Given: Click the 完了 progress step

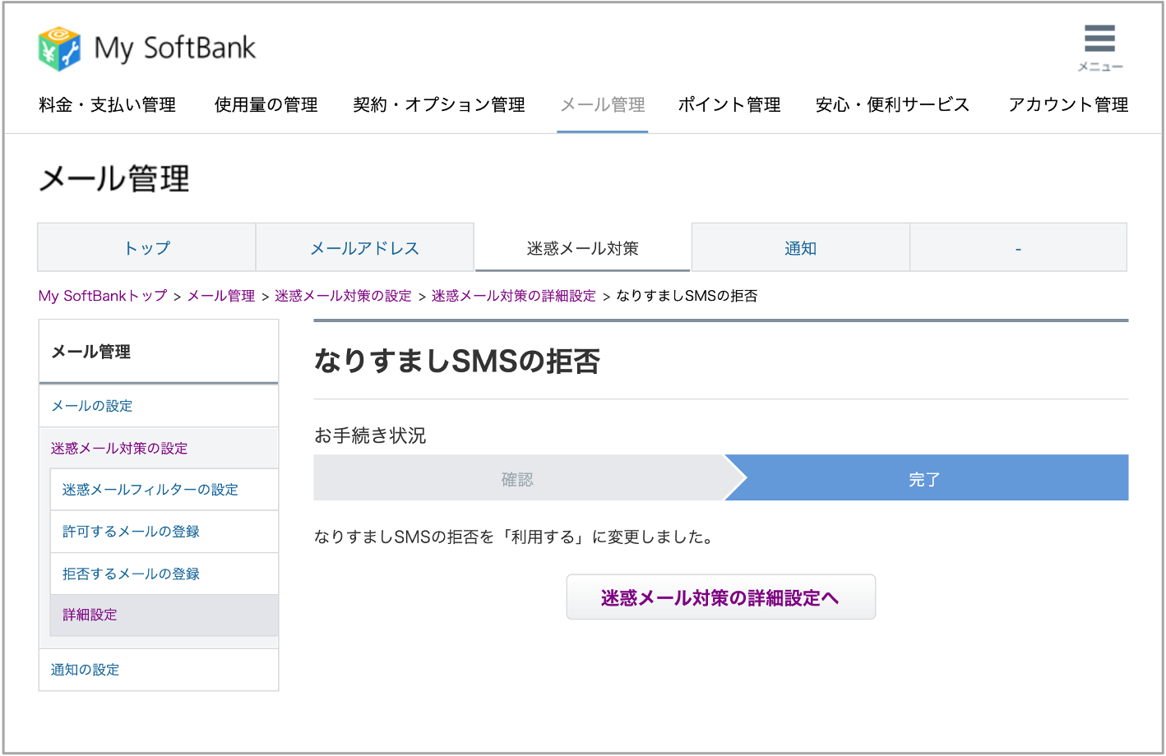Looking at the screenshot, I should coord(924,479).
